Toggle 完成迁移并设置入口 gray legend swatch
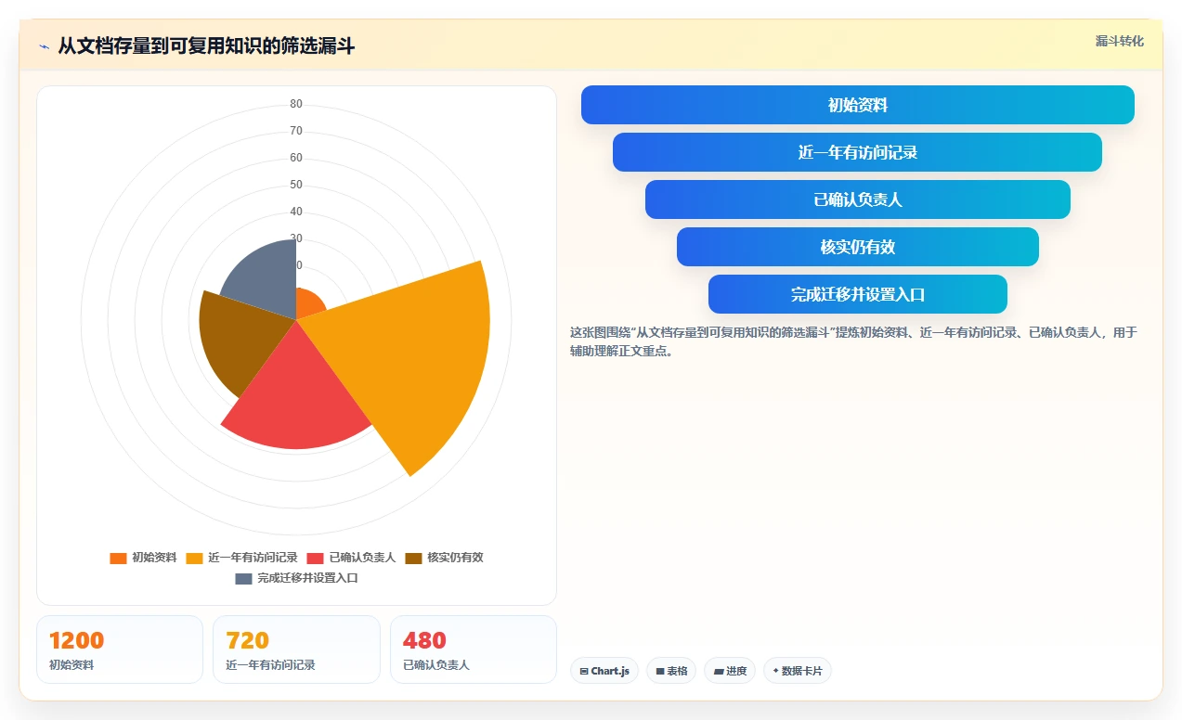 [x=243, y=578]
